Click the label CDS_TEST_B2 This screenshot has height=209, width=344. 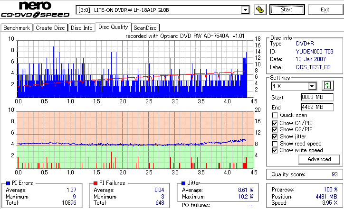tap(313, 67)
